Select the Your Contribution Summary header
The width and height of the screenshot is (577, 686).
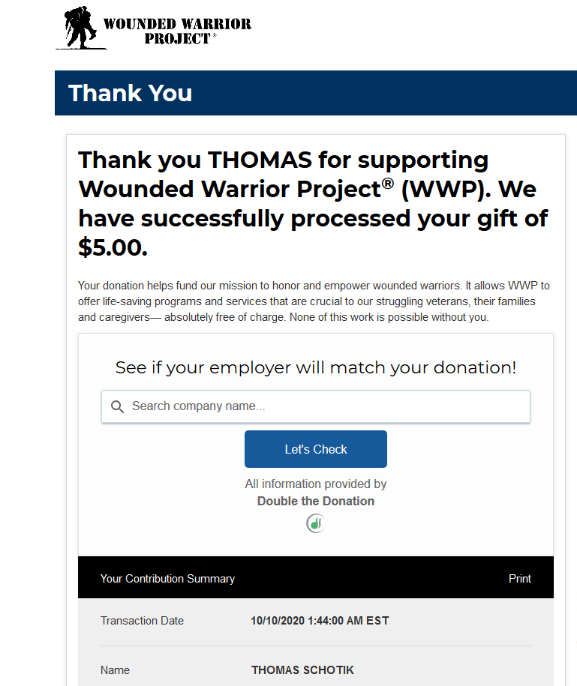point(167,579)
